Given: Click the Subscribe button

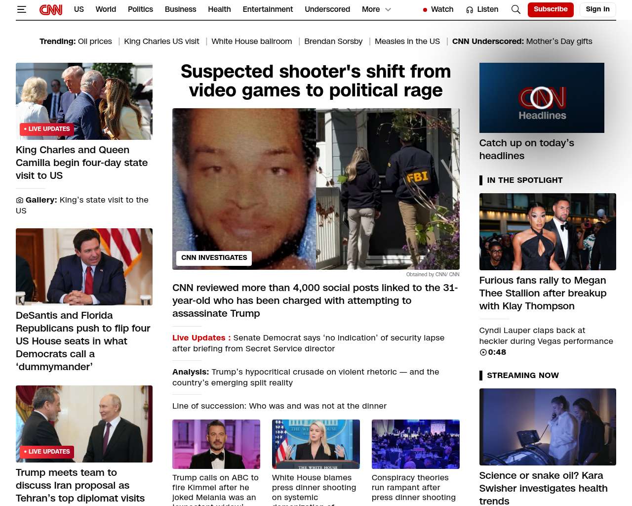Looking at the screenshot, I should click(550, 9).
